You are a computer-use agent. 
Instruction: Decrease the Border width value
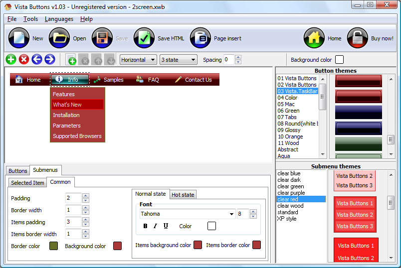pyautogui.click(x=86, y=212)
